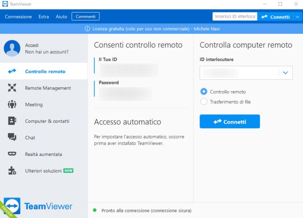The height and width of the screenshot is (218, 303).
Task: Select the Trasferimento di file radio option
Action: point(204,102)
